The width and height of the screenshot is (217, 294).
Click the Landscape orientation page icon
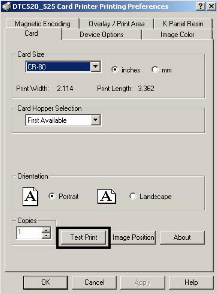tap(106, 196)
